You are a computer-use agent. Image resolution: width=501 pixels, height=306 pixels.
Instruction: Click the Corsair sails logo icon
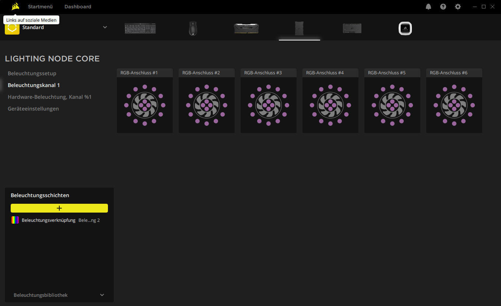pyautogui.click(x=15, y=7)
